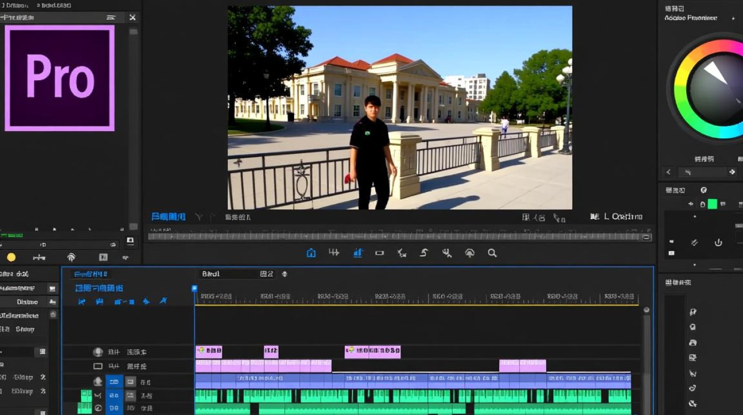The image size is (743, 415).
Task: Click the green color swatch
Action: click(x=713, y=204)
